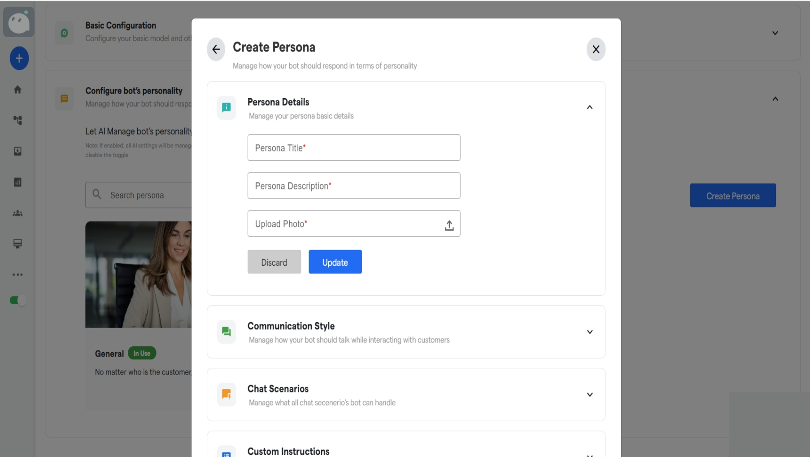Expand the Chat Scenarios section
Image resolution: width=810 pixels, height=457 pixels.
pos(590,395)
